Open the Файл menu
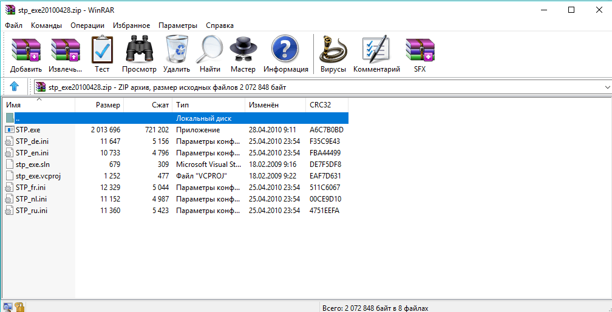 [x=13, y=25]
